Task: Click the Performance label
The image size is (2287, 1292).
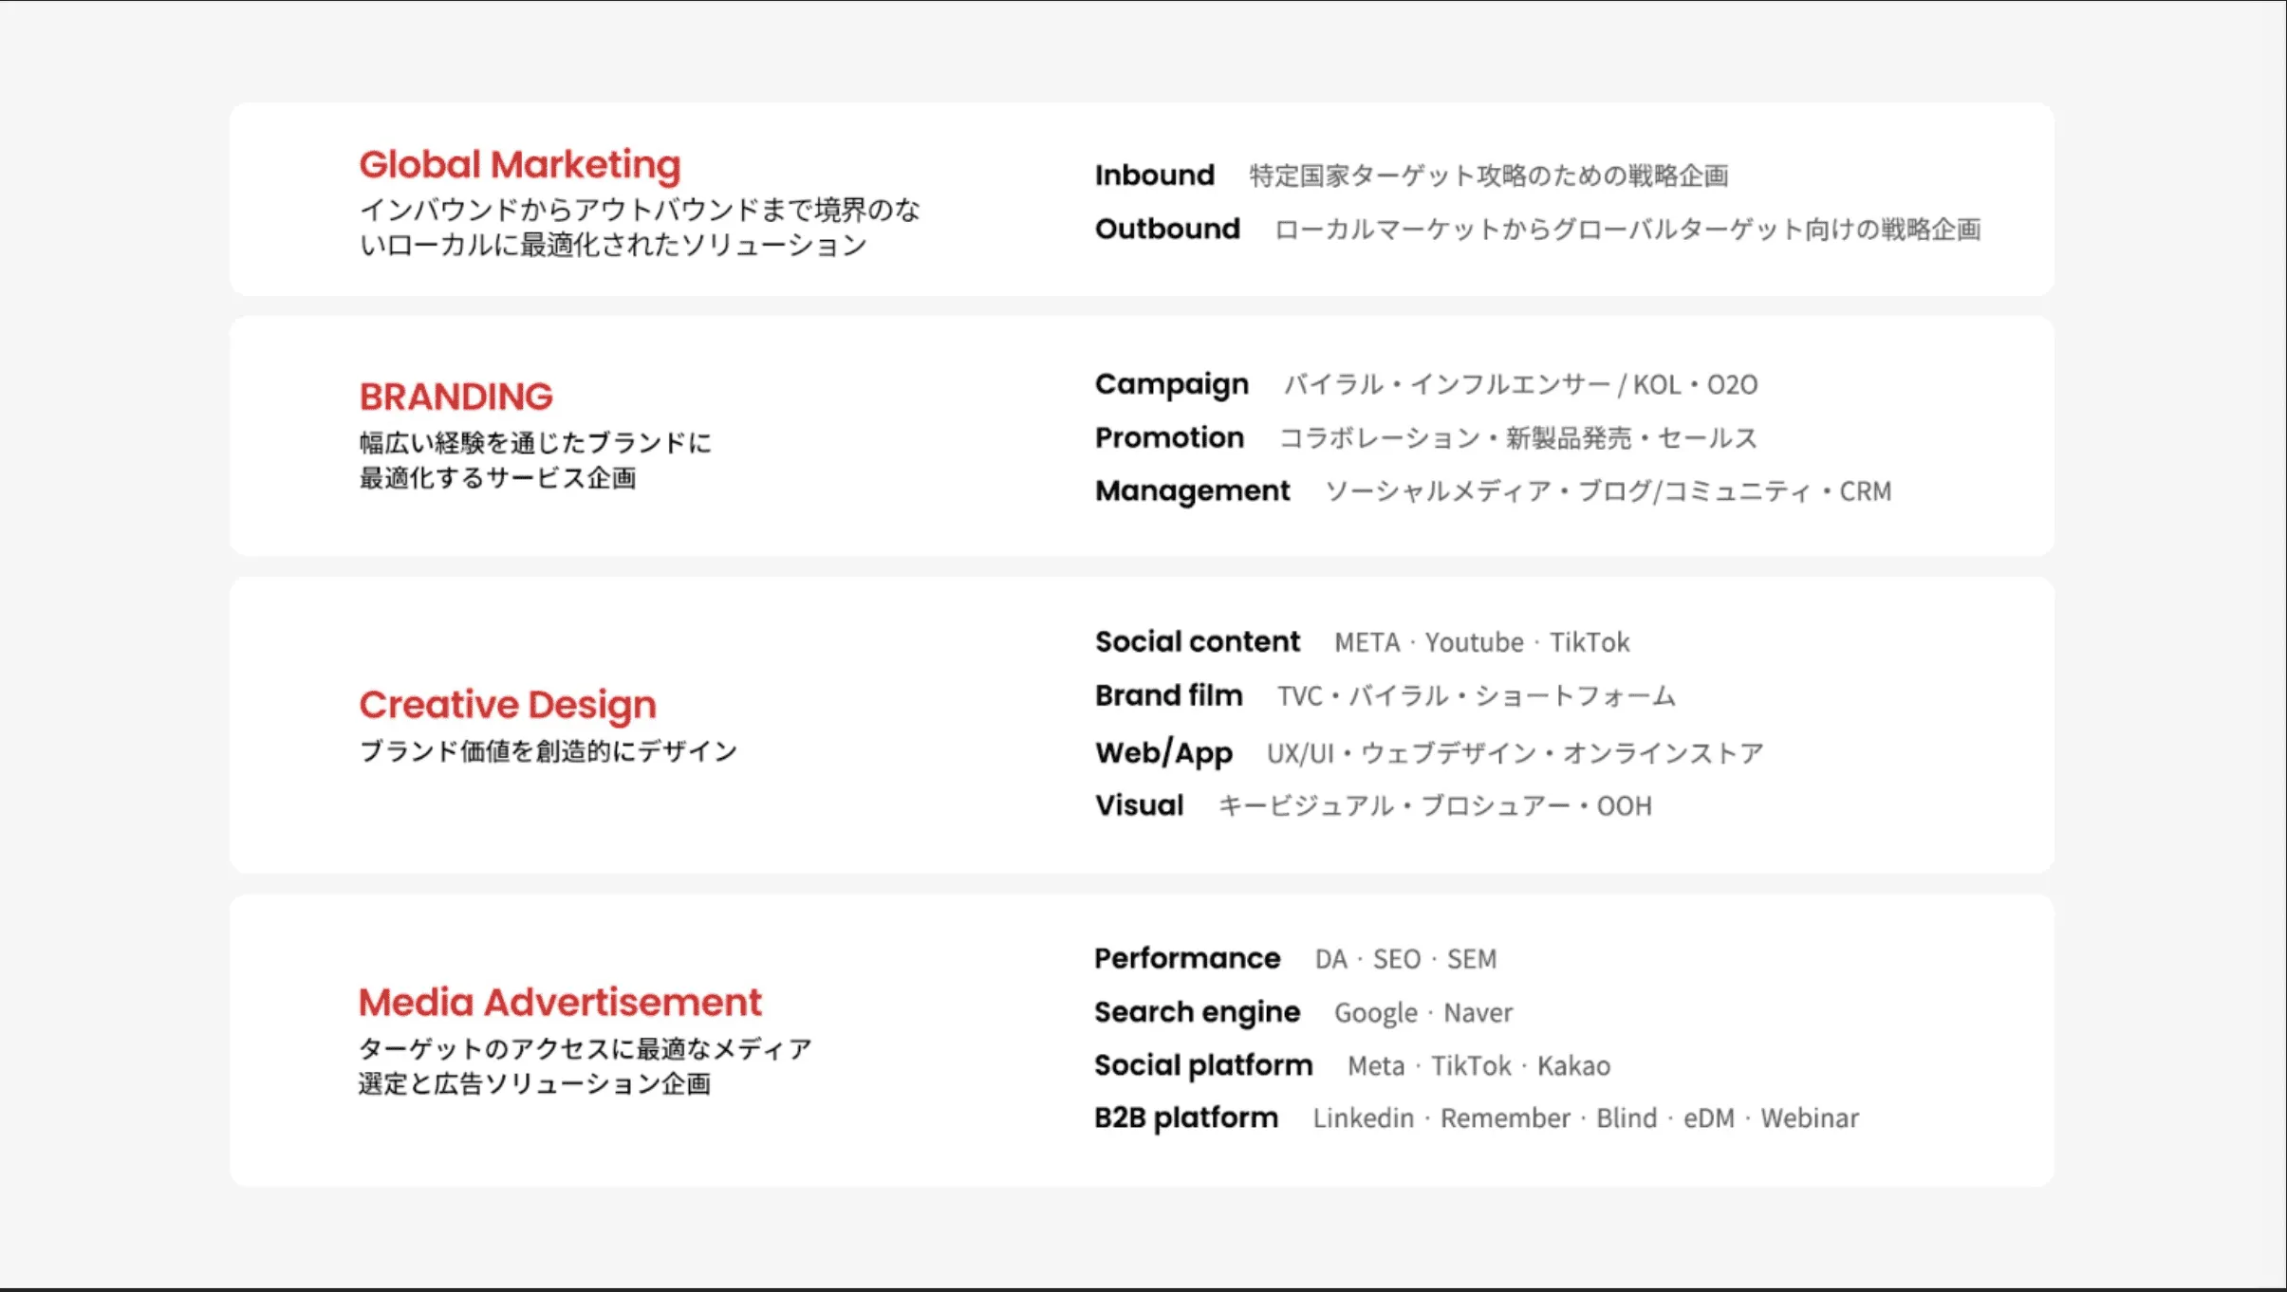Action: point(1186,959)
